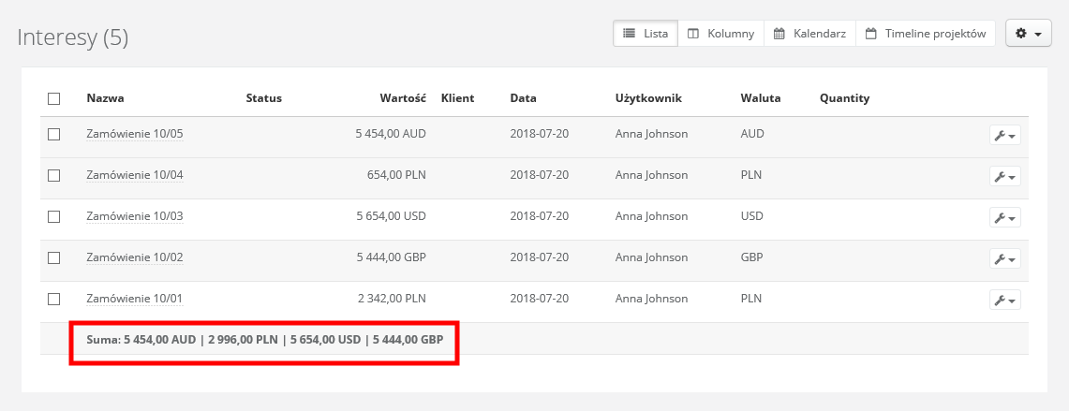1069x411 pixels.
Task: Open wrench actions for Zamówienie 10/05
Action: (1004, 135)
